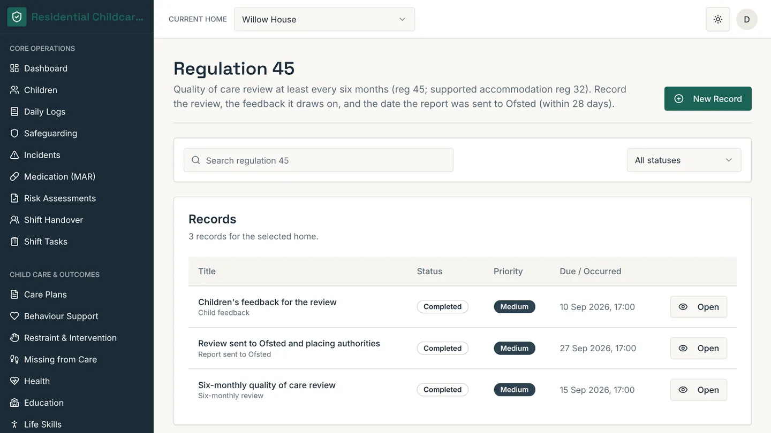The width and height of the screenshot is (771, 433).
Task: Click the "Six-monthly quality of care review" title
Action: tap(267, 385)
